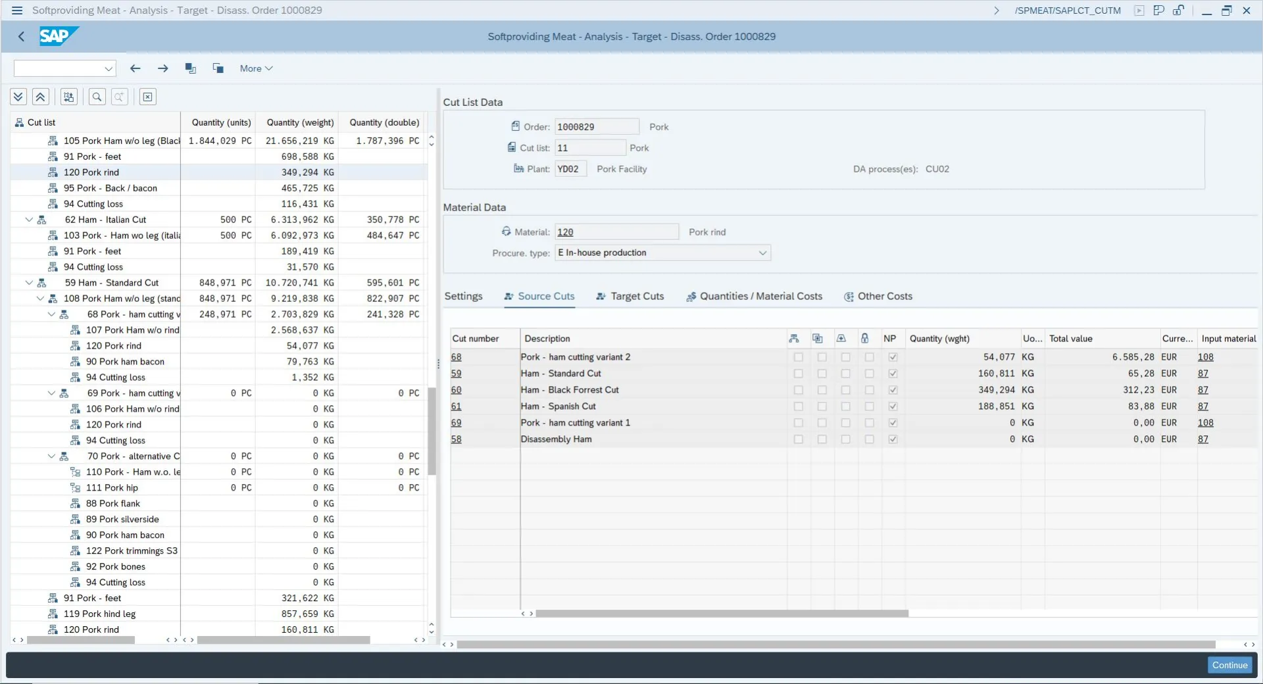Collapse all nodes with the double-up chevron icon

click(x=40, y=97)
